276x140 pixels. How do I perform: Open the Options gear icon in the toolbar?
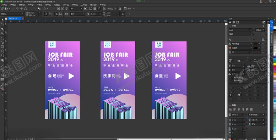[x=120, y=9]
